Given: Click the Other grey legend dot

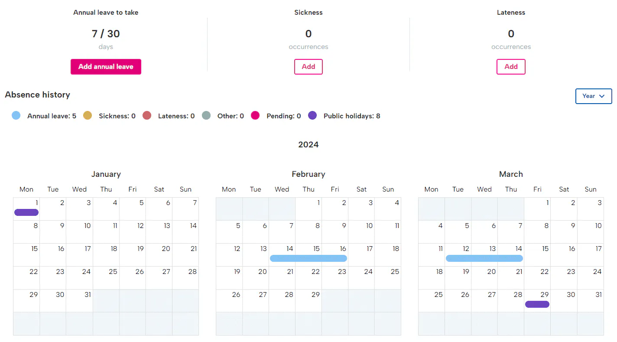Looking at the screenshot, I should tap(206, 116).
